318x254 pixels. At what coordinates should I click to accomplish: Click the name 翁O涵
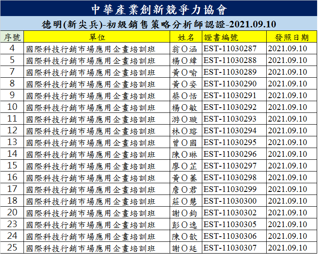coord(184,49)
